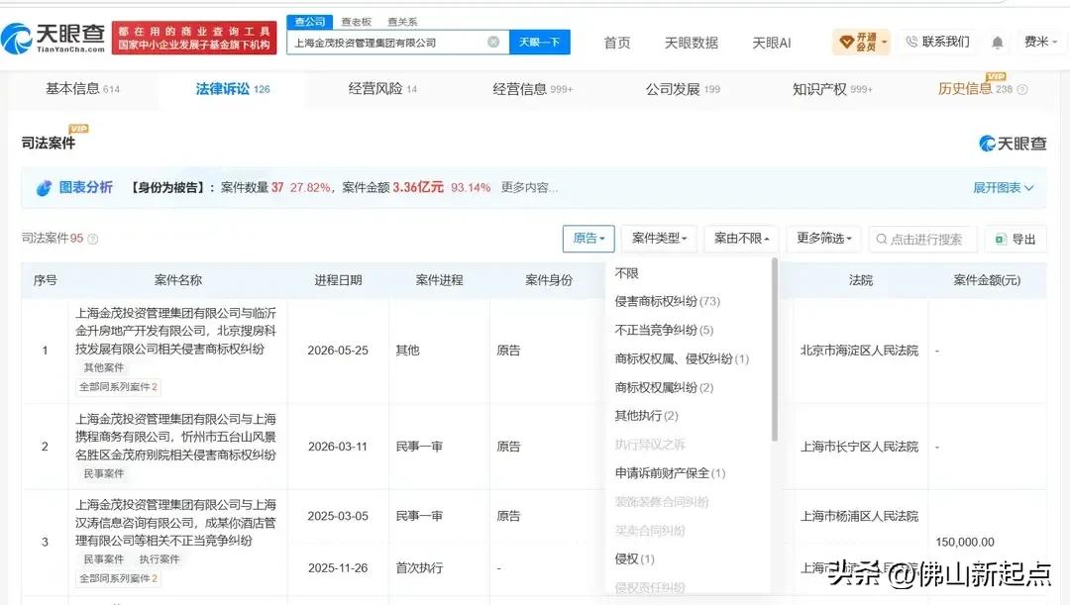The image size is (1070, 605).
Task: Click the phone icon for 联系我们
Action: click(x=911, y=43)
